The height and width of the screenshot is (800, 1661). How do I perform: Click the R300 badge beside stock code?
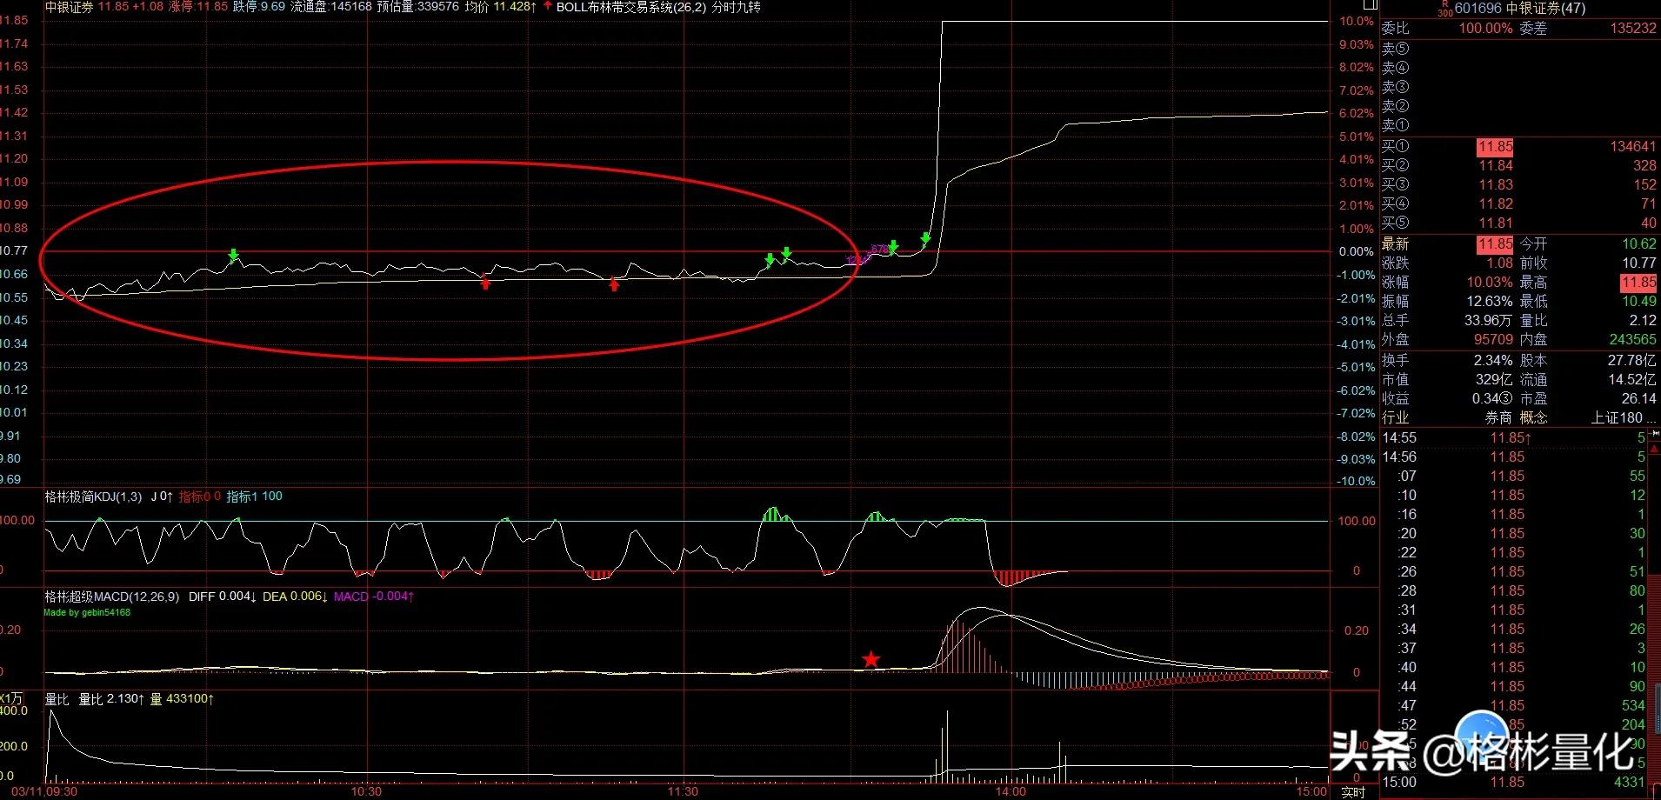click(1444, 9)
